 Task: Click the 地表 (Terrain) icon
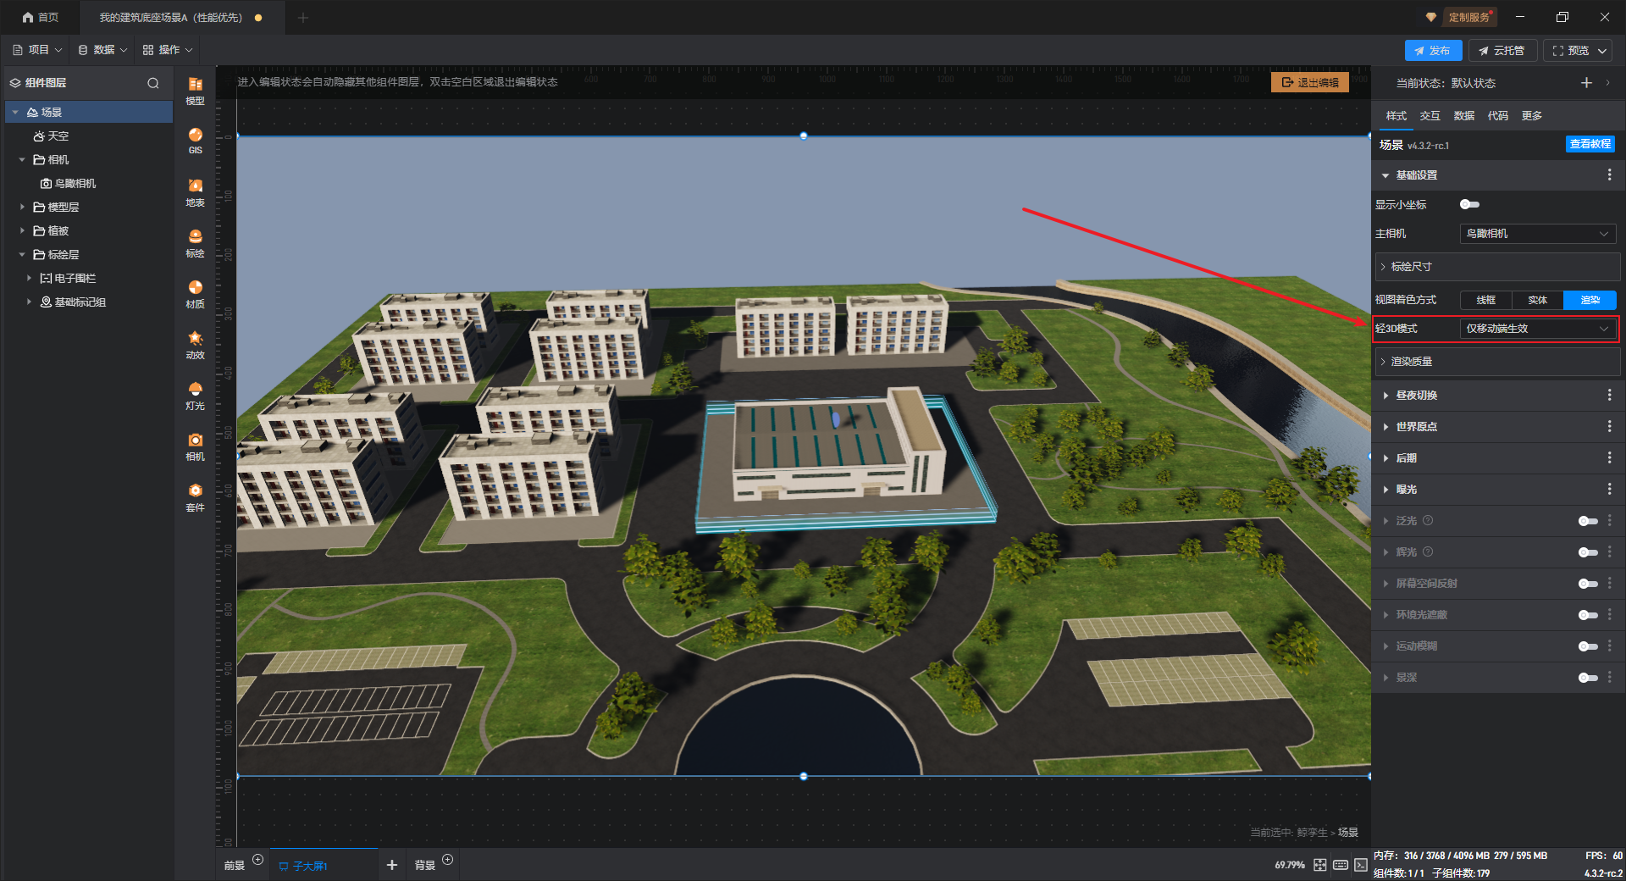(x=195, y=191)
